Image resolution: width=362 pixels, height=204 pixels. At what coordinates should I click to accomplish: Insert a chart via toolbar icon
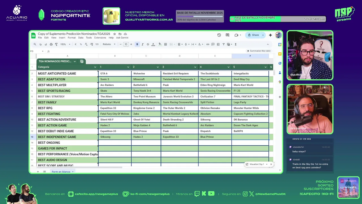(x=218, y=44)
